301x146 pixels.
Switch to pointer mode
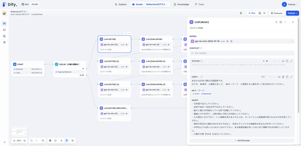61,141
